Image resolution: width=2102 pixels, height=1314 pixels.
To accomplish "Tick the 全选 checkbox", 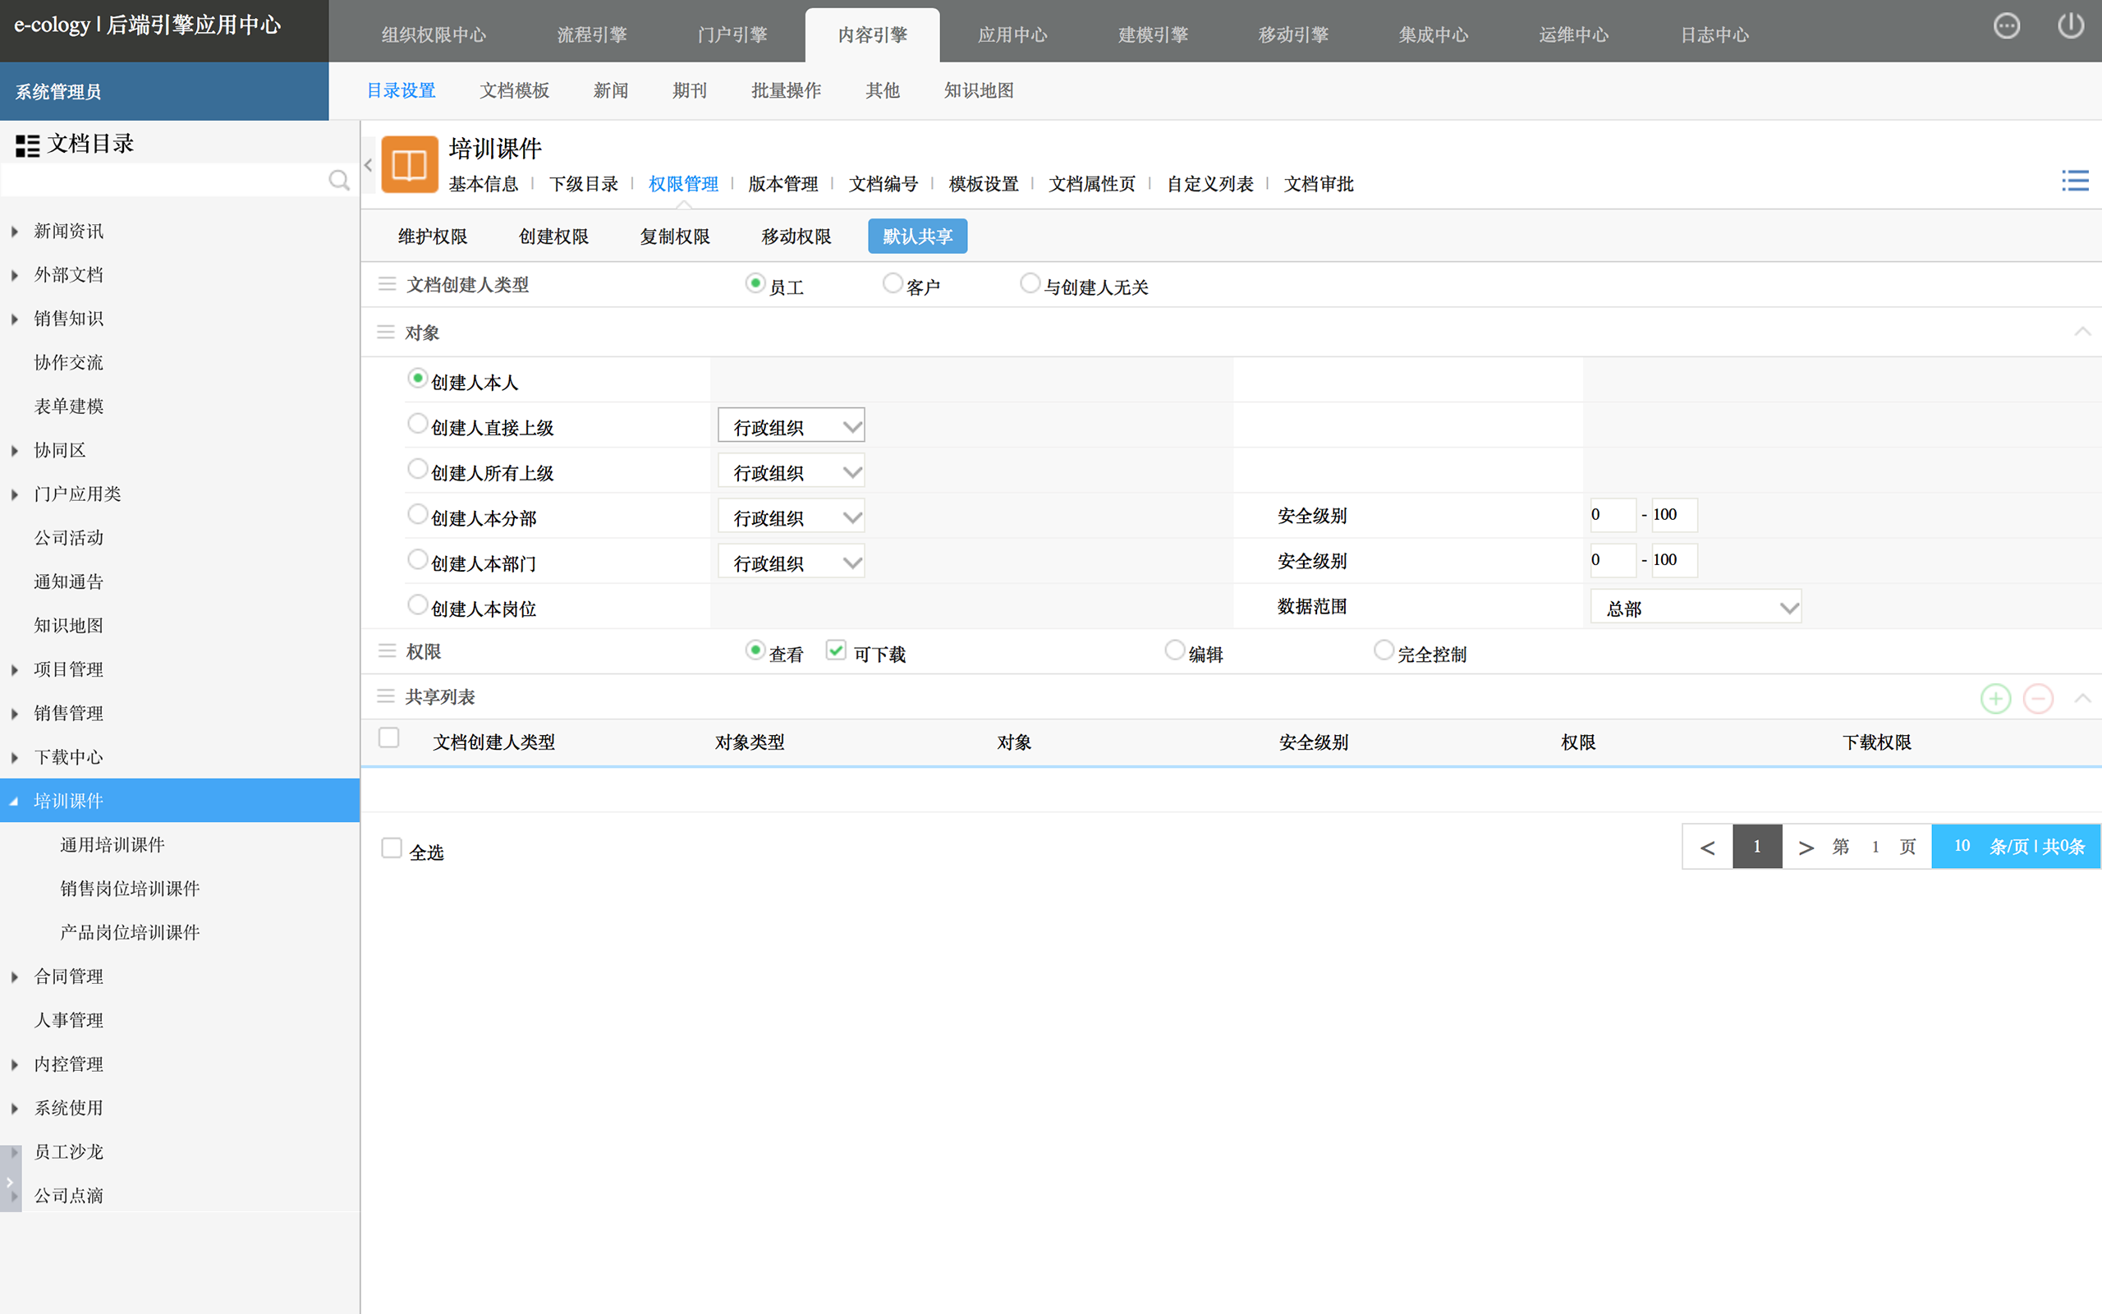I will 392,848.
